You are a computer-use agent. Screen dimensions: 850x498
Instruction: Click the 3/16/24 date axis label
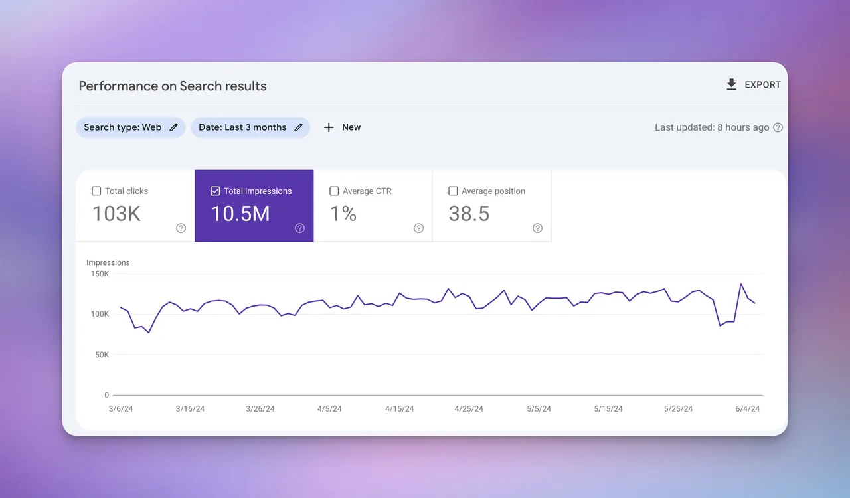190,409
